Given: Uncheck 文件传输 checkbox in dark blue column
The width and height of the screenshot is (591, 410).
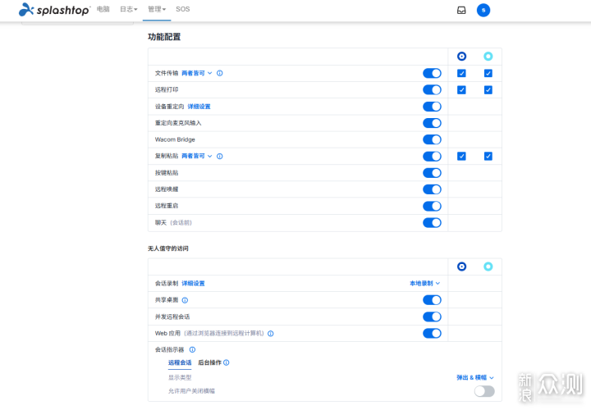Looking at the screenshot, I should (461, 73).
